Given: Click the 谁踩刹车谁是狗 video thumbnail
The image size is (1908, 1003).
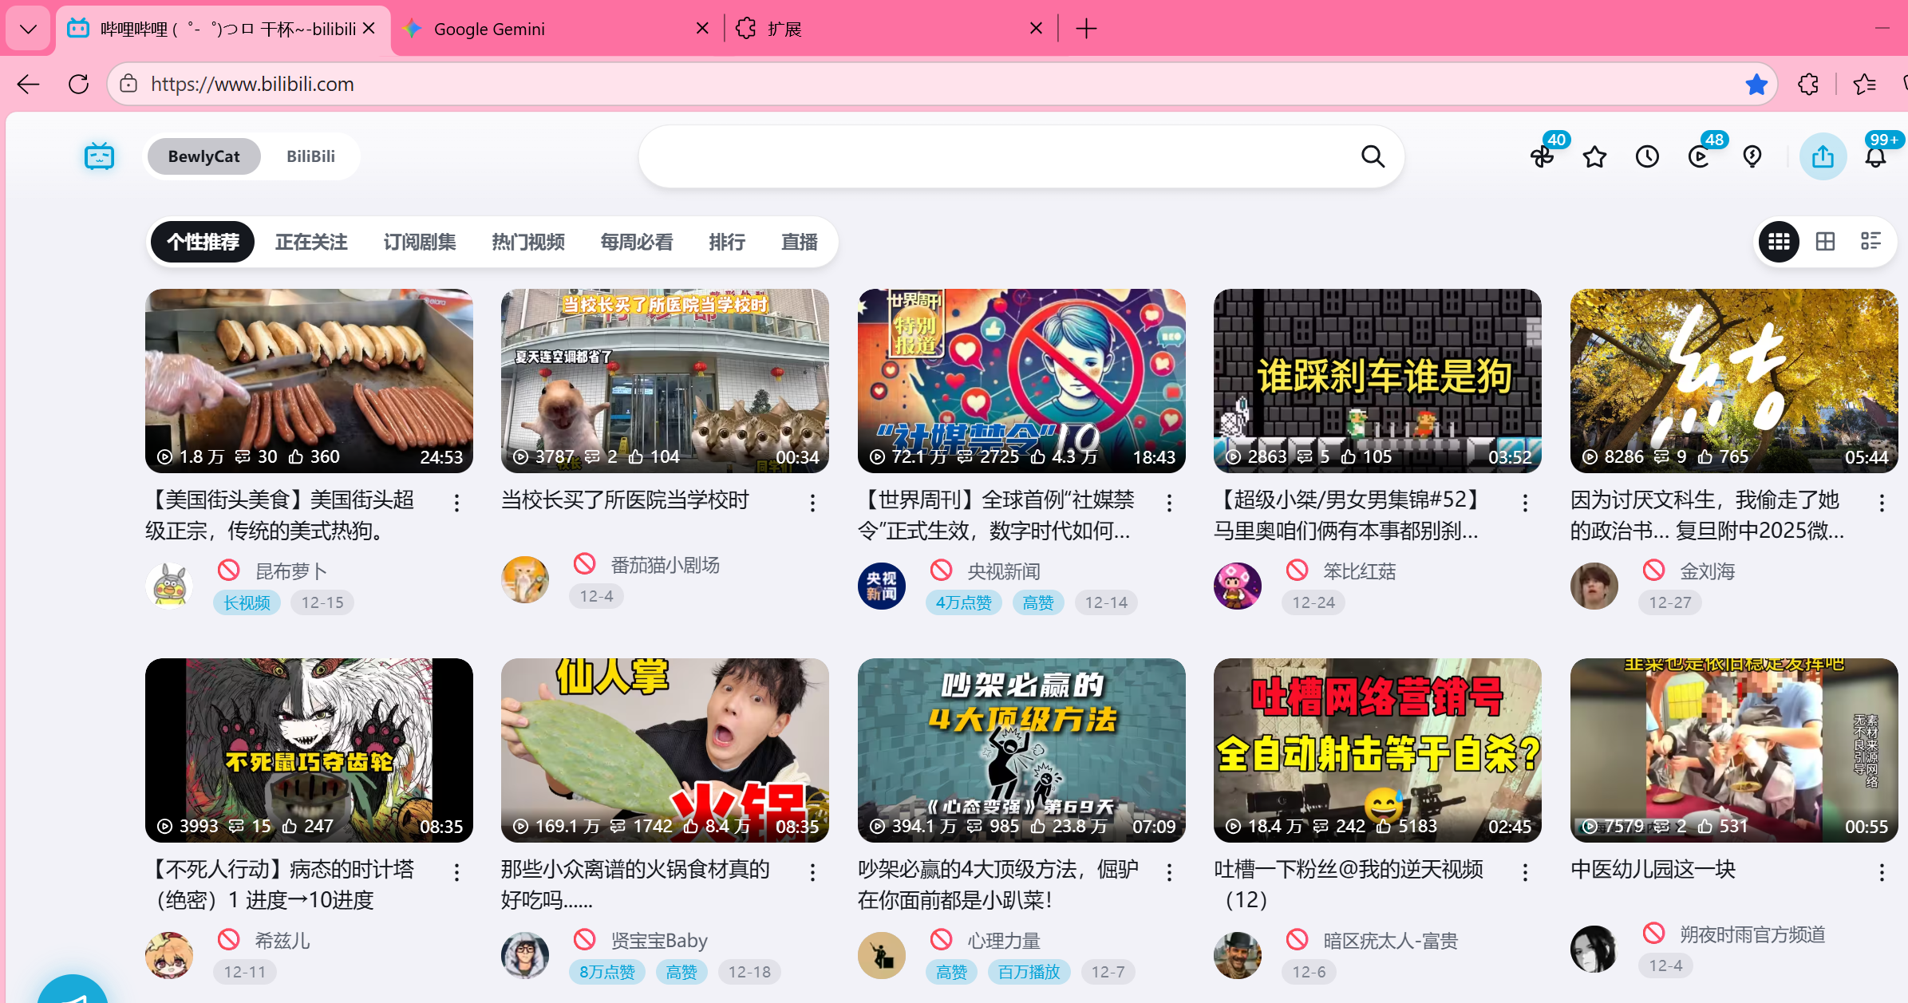Looking at the screenshot, I should [1377, 381].
